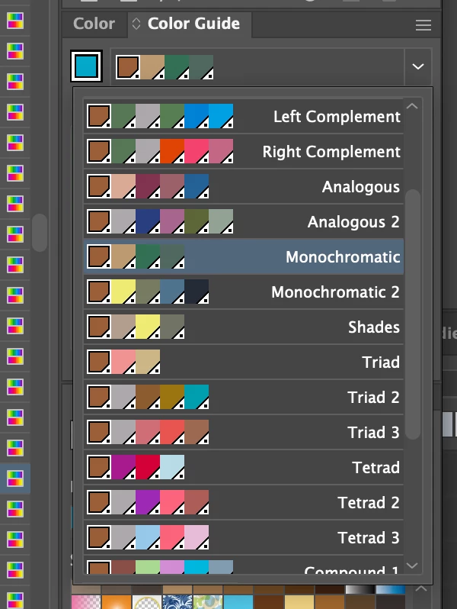Collapse the harmony rules dropdown arrow
457x609 pixels.
point(418,66)
